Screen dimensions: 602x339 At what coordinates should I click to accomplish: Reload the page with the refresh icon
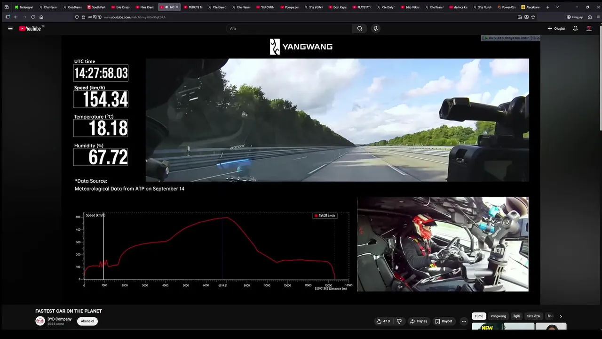33,17
